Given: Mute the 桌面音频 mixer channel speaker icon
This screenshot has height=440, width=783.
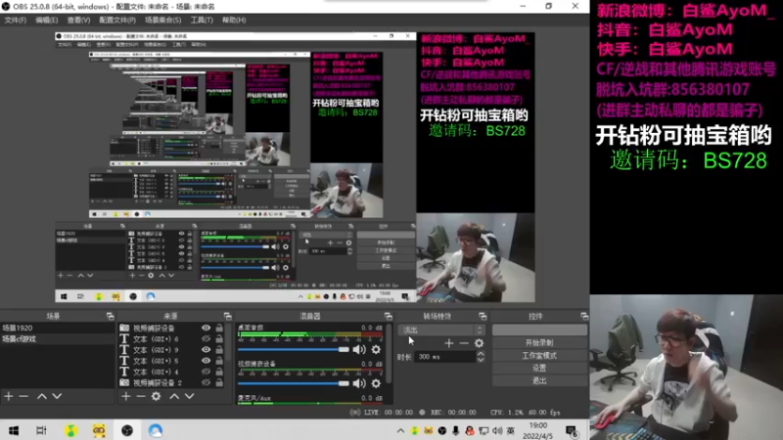Looking at the screenshot, I should (359, 350).
